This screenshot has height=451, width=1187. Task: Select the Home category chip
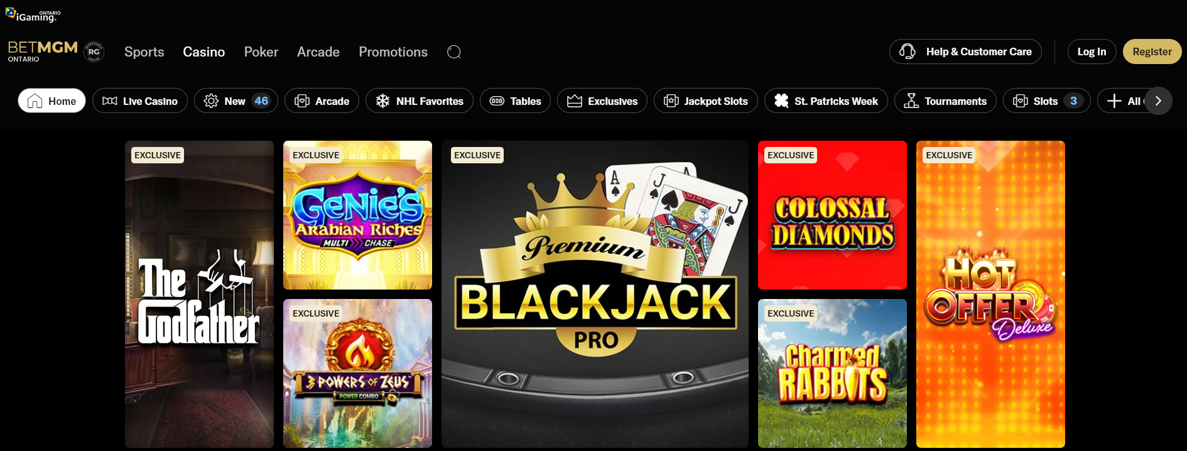(52, 101)
